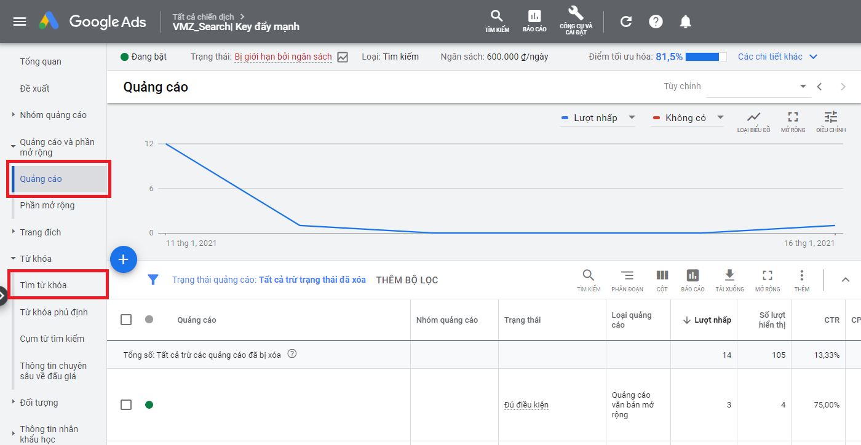The image size is (861, 445).
Task: Open the notifications bell
Action: coord(685,22)
